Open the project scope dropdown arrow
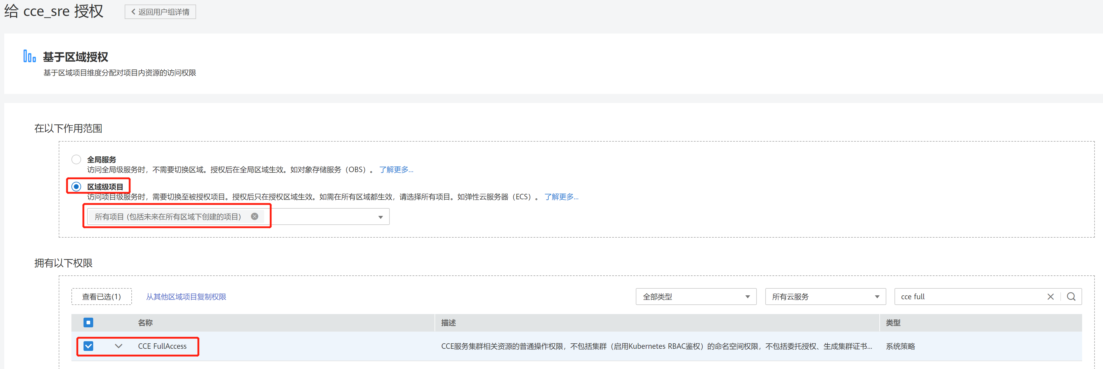 pyautogui.click(x=380, y=217)
